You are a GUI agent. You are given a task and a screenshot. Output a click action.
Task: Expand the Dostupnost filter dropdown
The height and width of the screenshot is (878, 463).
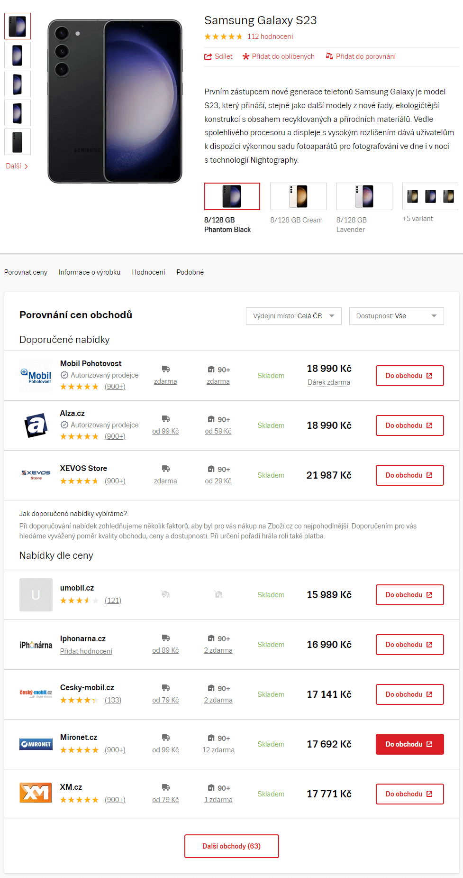point(397,316)
